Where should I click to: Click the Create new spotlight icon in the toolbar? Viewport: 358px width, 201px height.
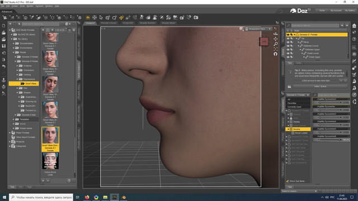pos(32,17)
